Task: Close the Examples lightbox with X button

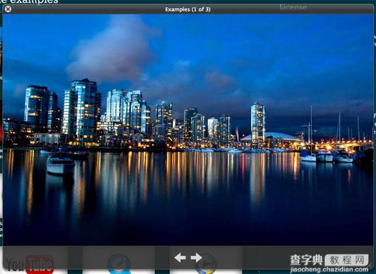Action: point(8,9)
